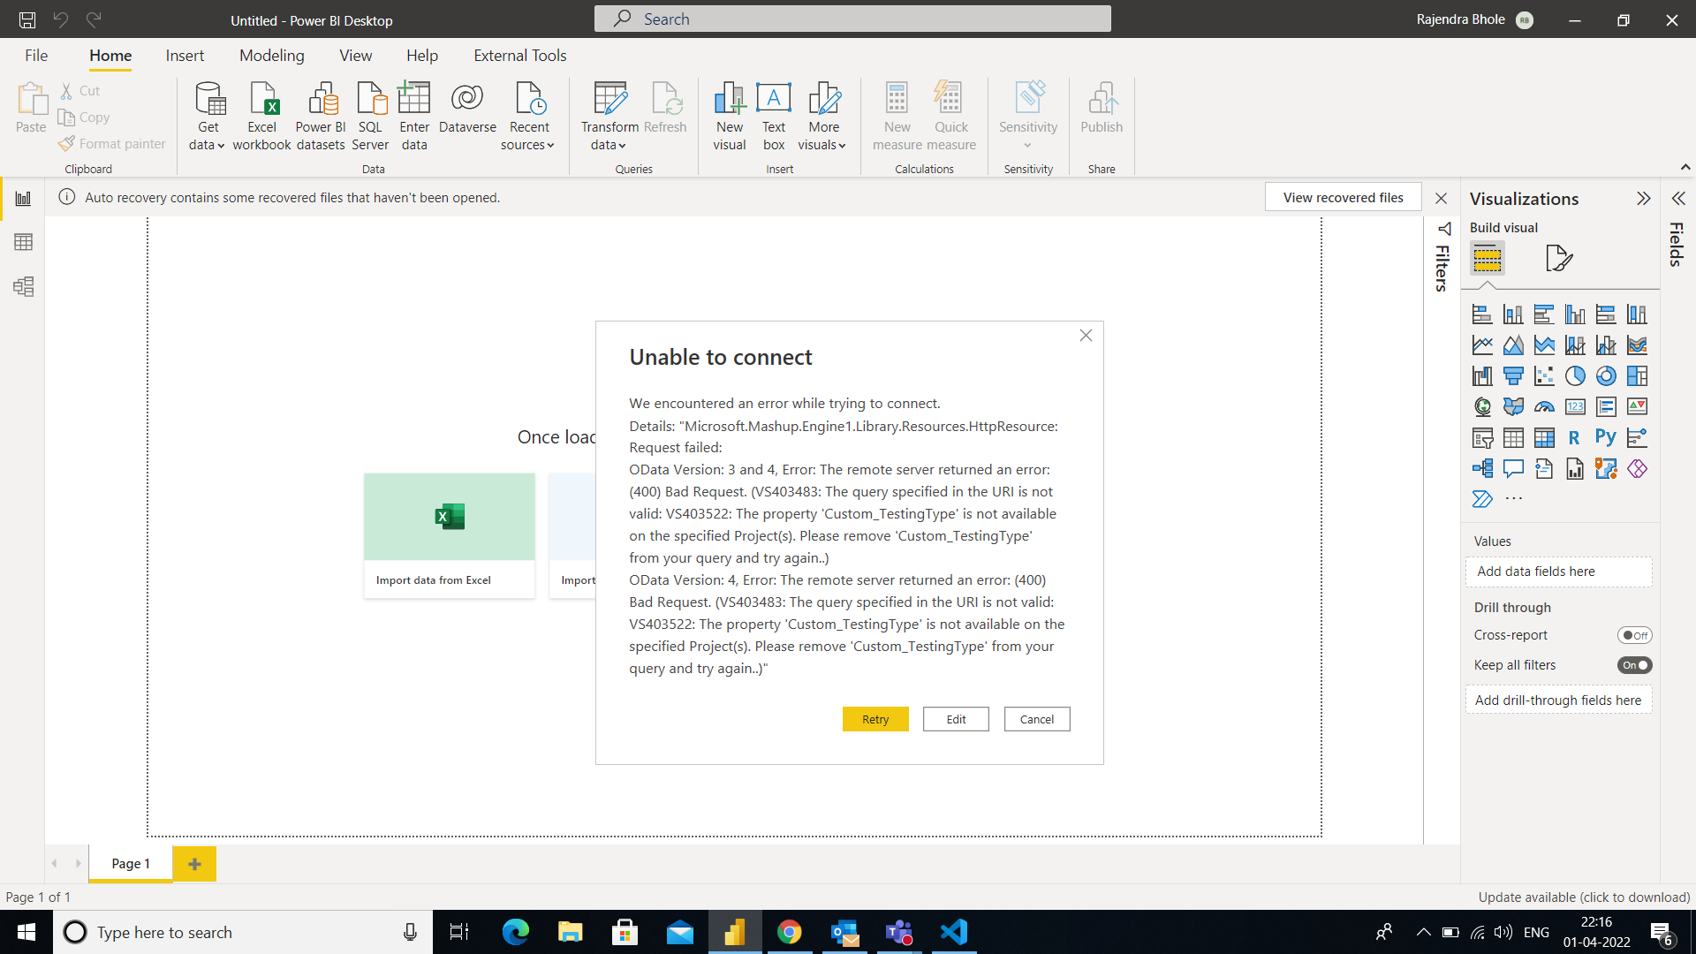This screenshot has width=1696, height=954.
Task: Click Power BI taskbar icon in taskbar
Action: pos(735,931)
